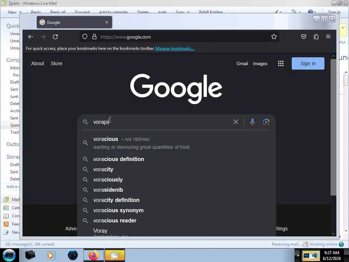This screenshot has width=349, height=262.
Task: Close the Google tab
Action: click(107, 22)
